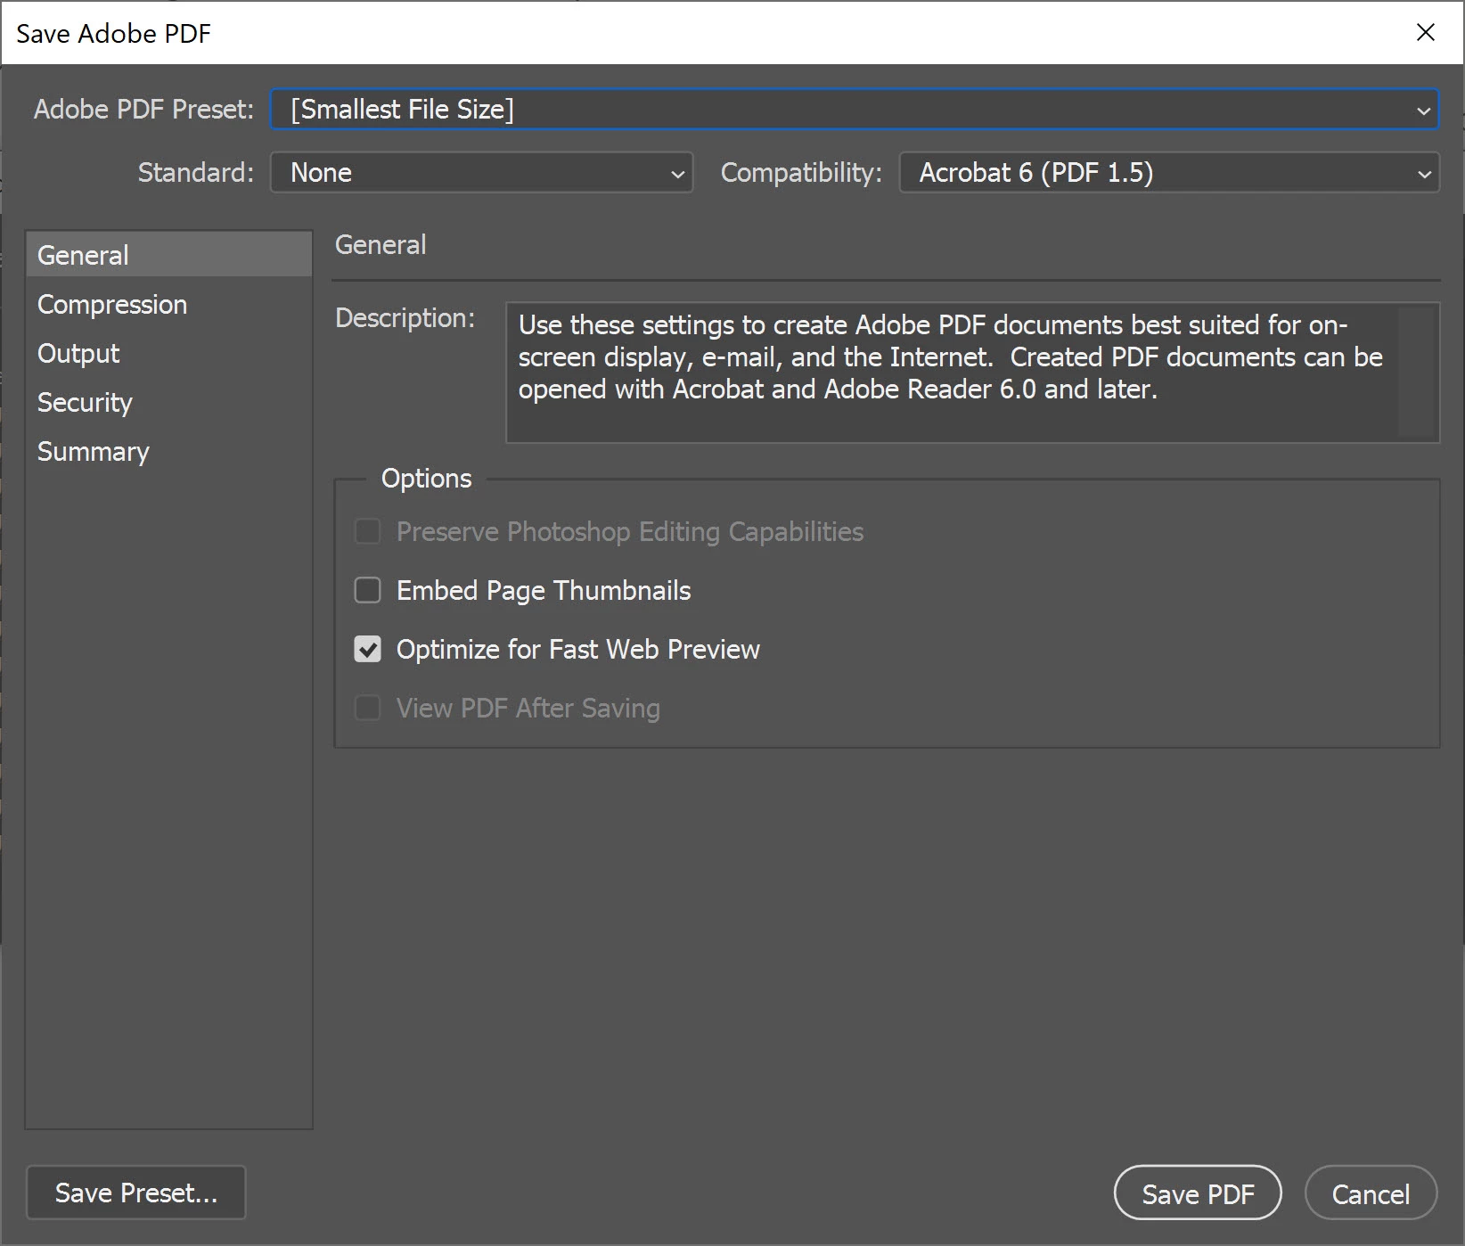Viewport: 1465px width, 1246px height.
Task: Switch to the Compression settings
Action: click(x=169, y=304)
